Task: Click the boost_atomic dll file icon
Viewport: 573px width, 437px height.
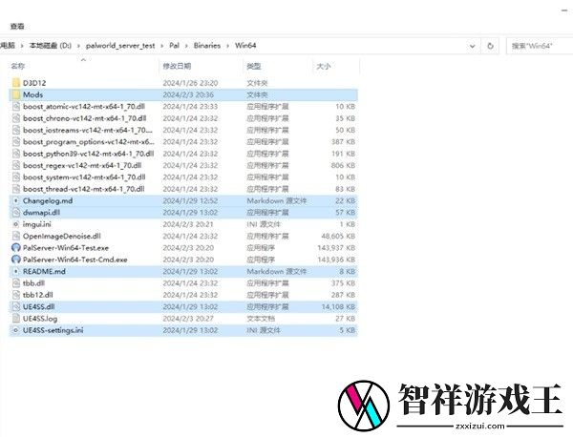Action: click(x=15, y=106)
